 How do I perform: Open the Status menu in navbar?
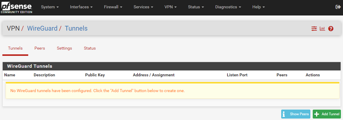click(x=196, y=7)
